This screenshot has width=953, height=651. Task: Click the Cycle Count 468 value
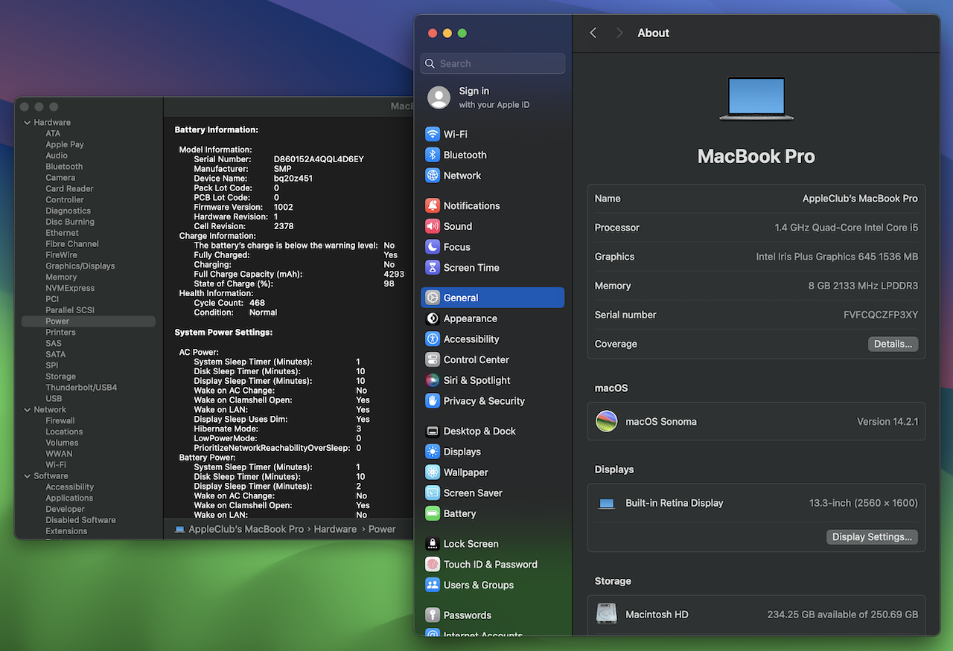click(x=258, y=303)
